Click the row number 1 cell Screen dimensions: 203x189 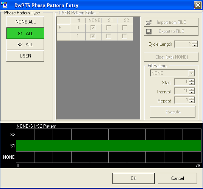tap(78, 36)
